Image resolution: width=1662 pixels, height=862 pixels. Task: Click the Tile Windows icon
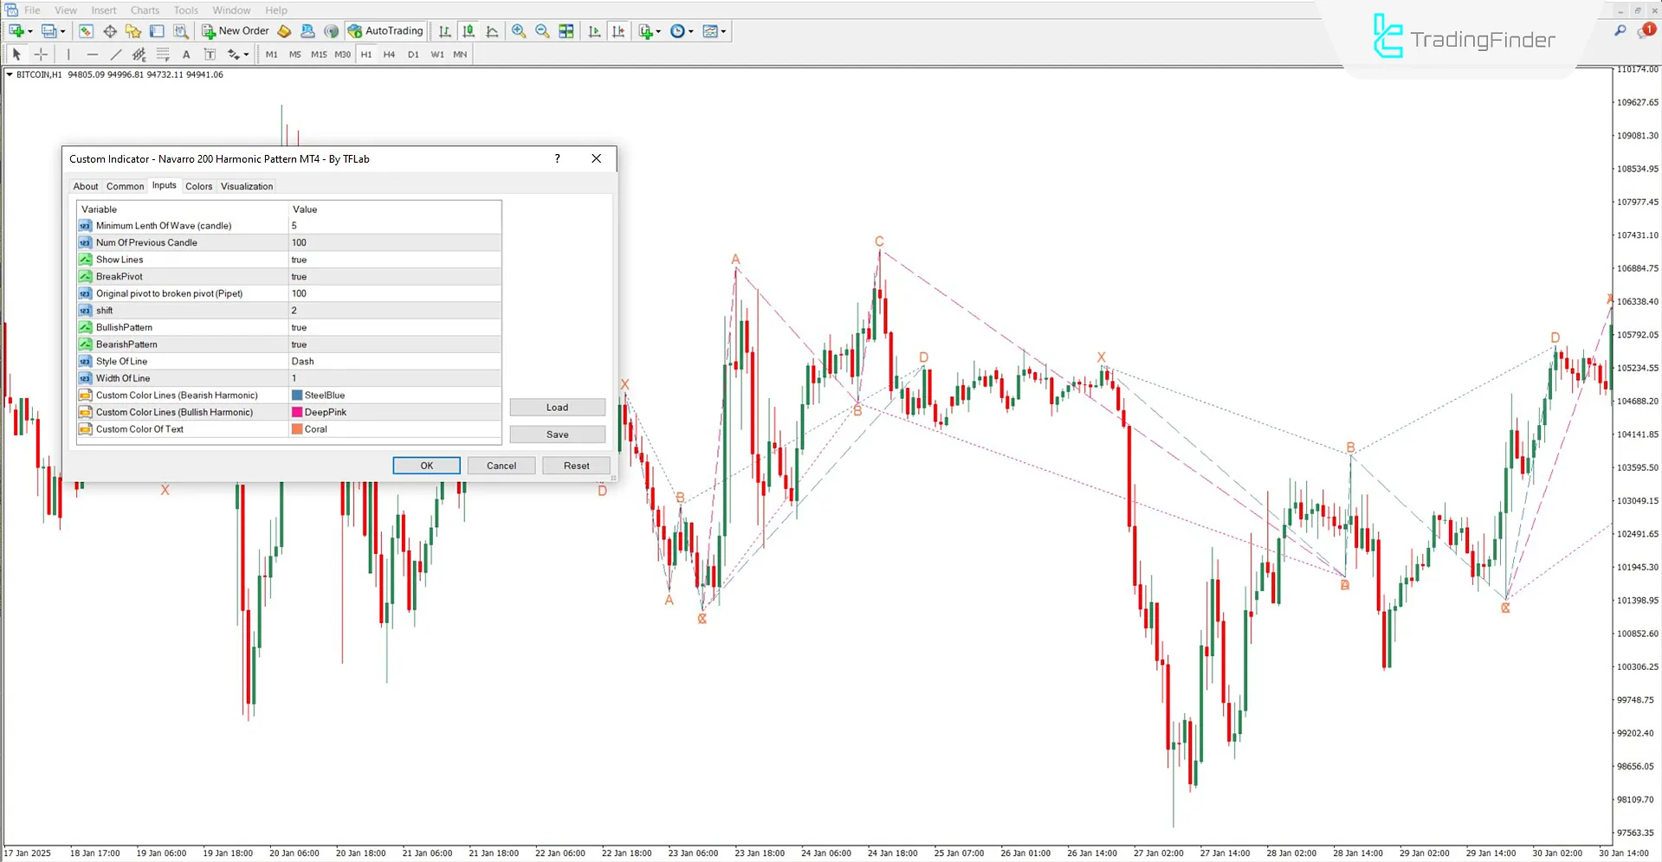(566, 31)
